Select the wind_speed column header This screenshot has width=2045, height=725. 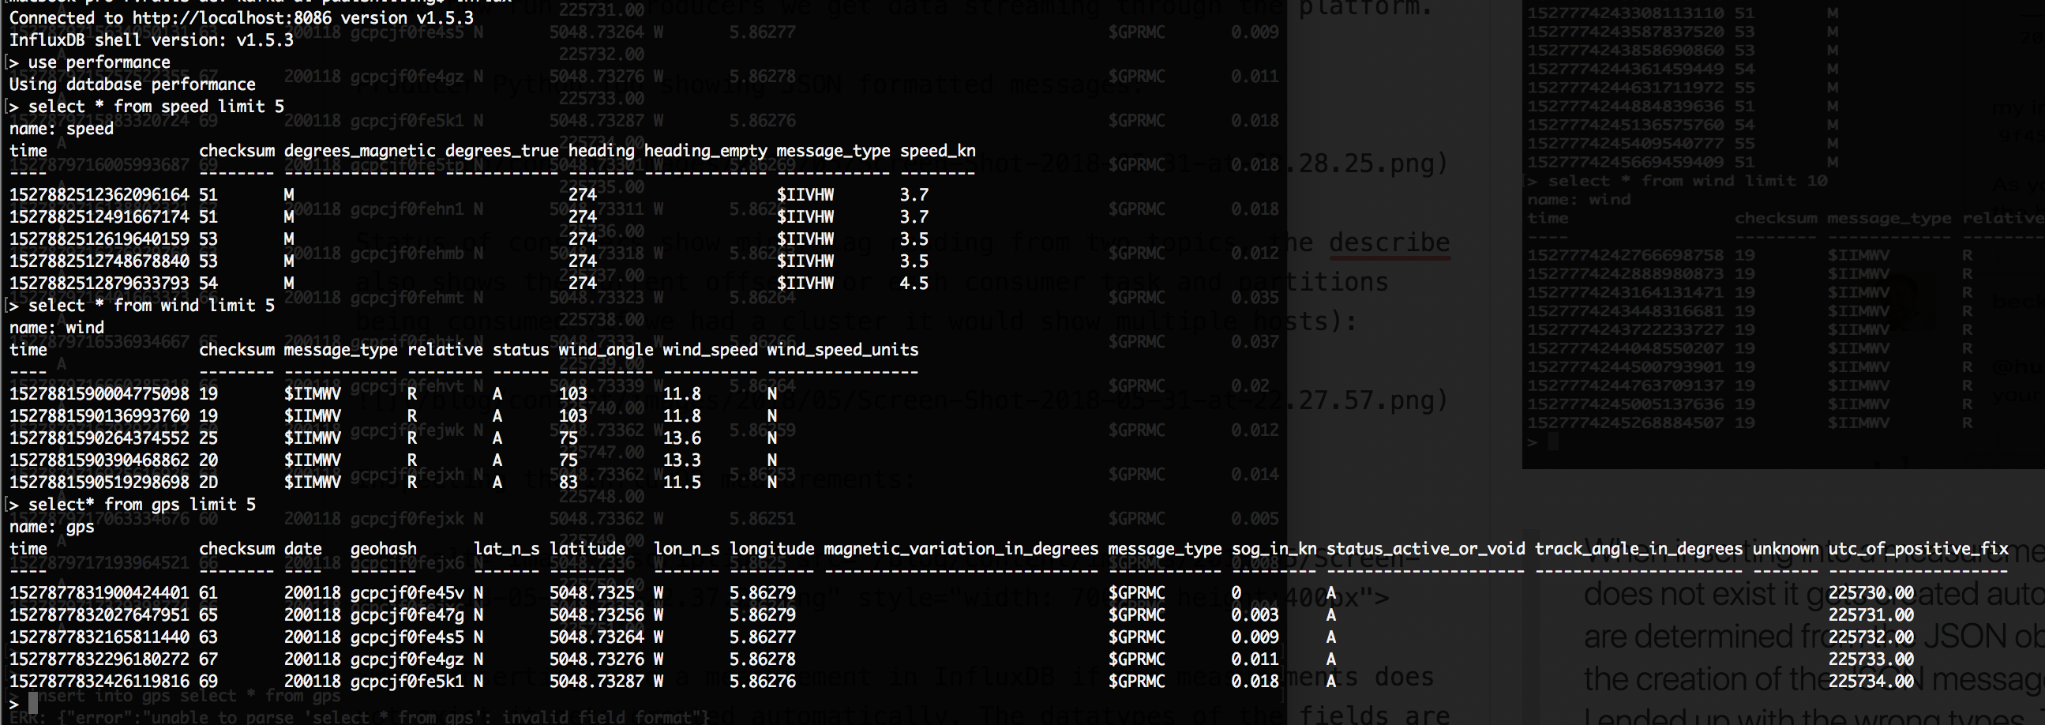coord(711,350)
